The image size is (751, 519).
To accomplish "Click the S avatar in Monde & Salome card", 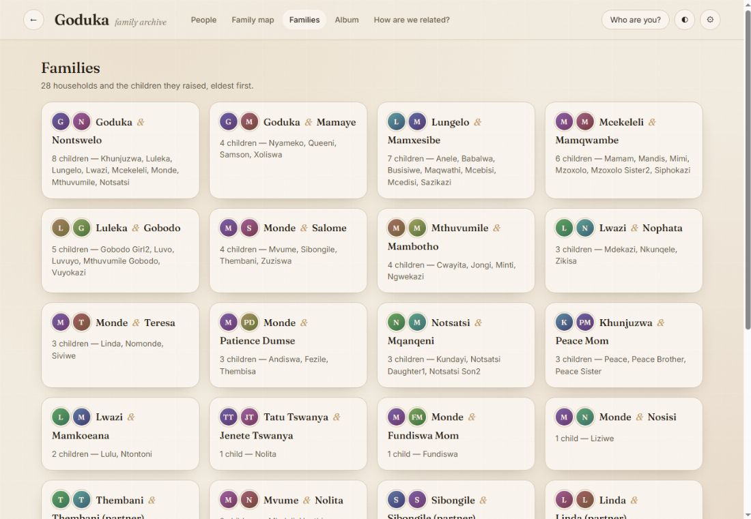I will pyautogui.click(x=249, y=228).
